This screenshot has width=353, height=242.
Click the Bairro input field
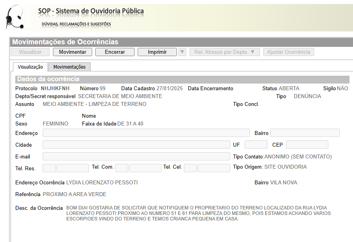coord(305,133)
